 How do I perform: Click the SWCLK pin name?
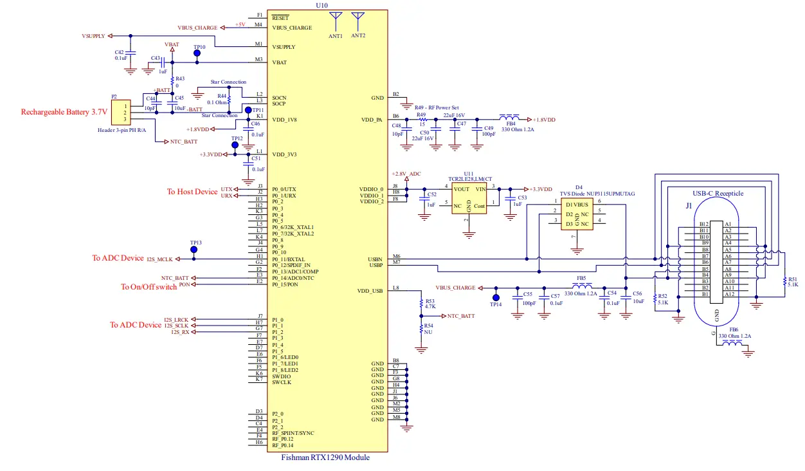pyautogui.click(x=282, y=383)
